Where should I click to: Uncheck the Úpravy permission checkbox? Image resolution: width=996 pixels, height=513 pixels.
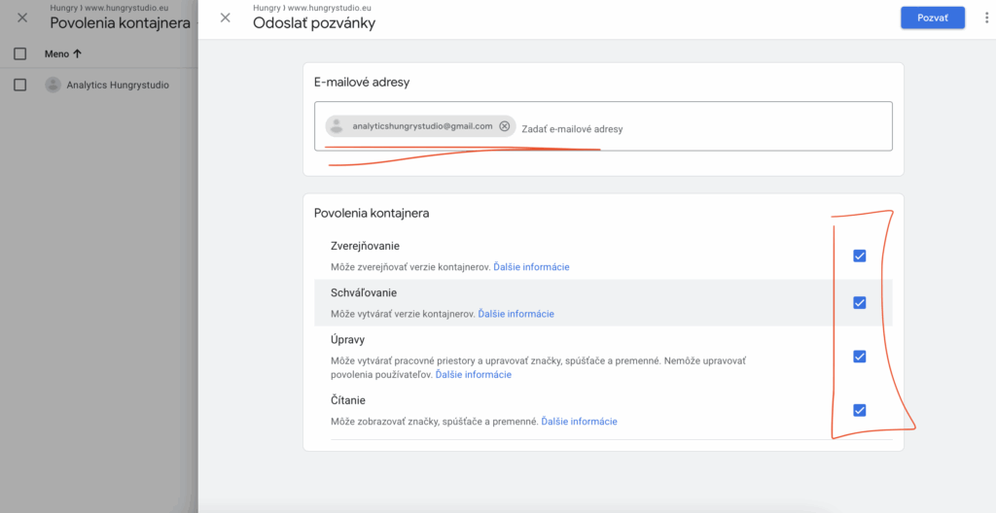click(x=859, y=356)
